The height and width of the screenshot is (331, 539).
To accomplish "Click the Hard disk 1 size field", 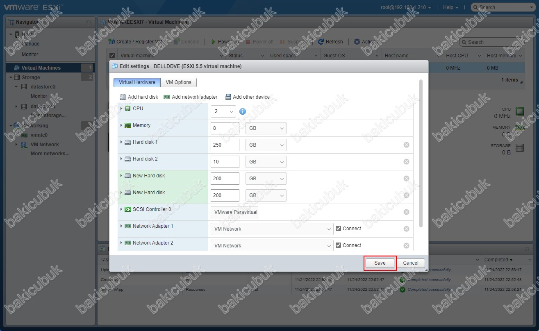I will [225, 145].
